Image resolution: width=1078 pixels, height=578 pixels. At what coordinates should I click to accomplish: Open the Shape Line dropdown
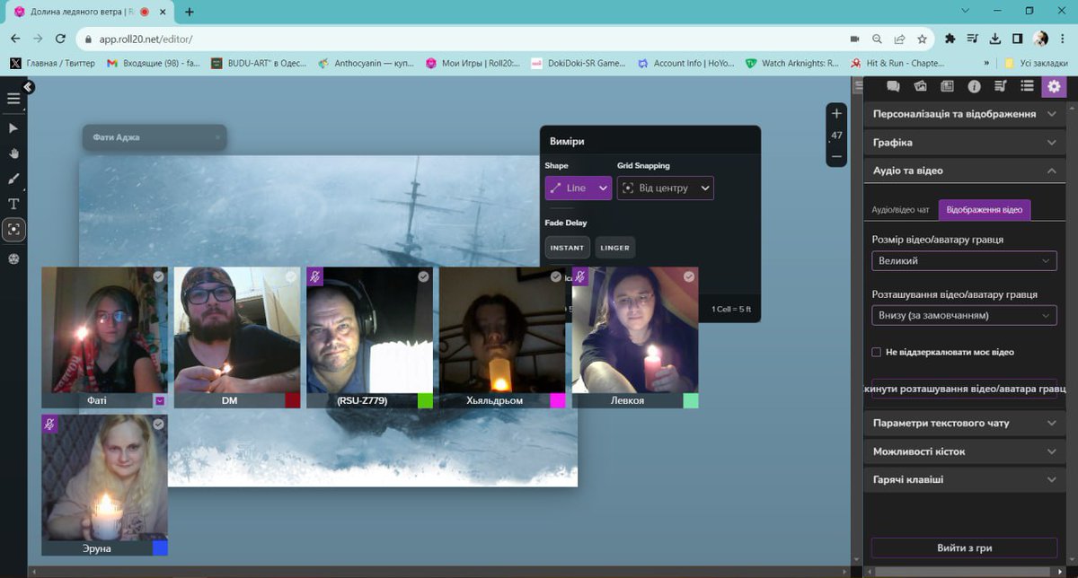coord(579,188)
